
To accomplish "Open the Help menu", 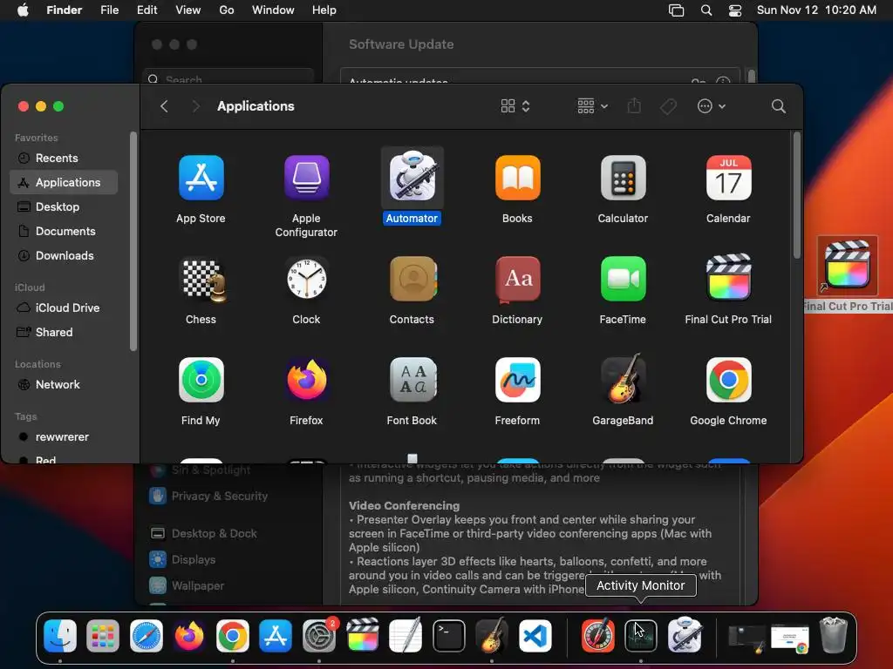I will point(324,10).
